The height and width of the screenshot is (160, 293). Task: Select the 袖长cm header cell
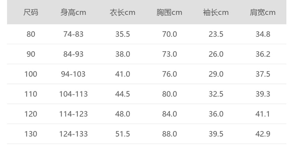pyautogui.click(x=216, y=13)
